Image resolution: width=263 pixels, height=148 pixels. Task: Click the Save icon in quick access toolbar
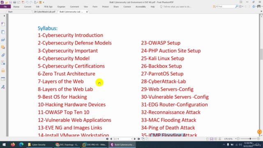pos(10,2)
